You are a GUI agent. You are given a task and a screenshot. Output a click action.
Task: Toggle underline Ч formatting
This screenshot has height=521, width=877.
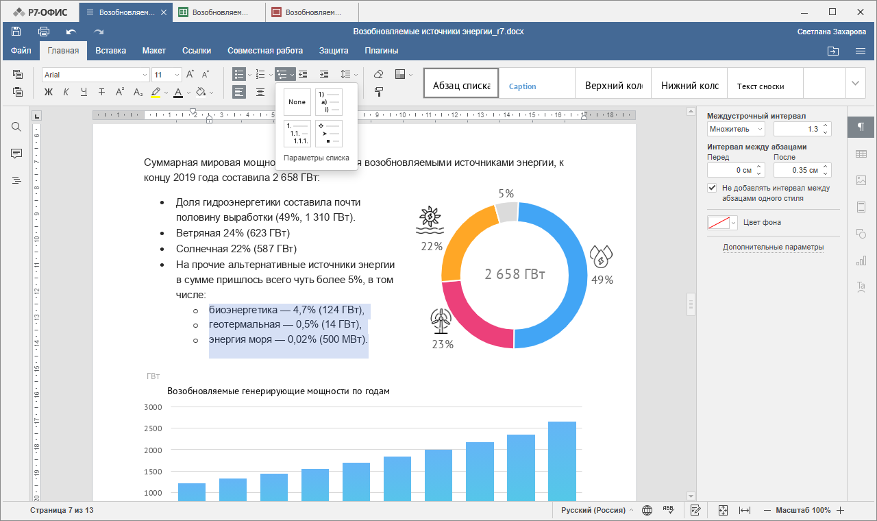pos(84,92)
